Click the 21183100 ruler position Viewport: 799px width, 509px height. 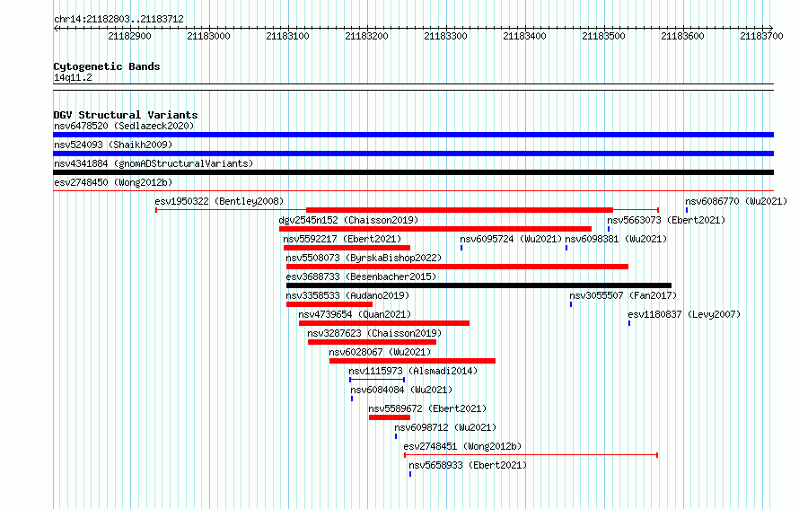[x=287, y=36]
